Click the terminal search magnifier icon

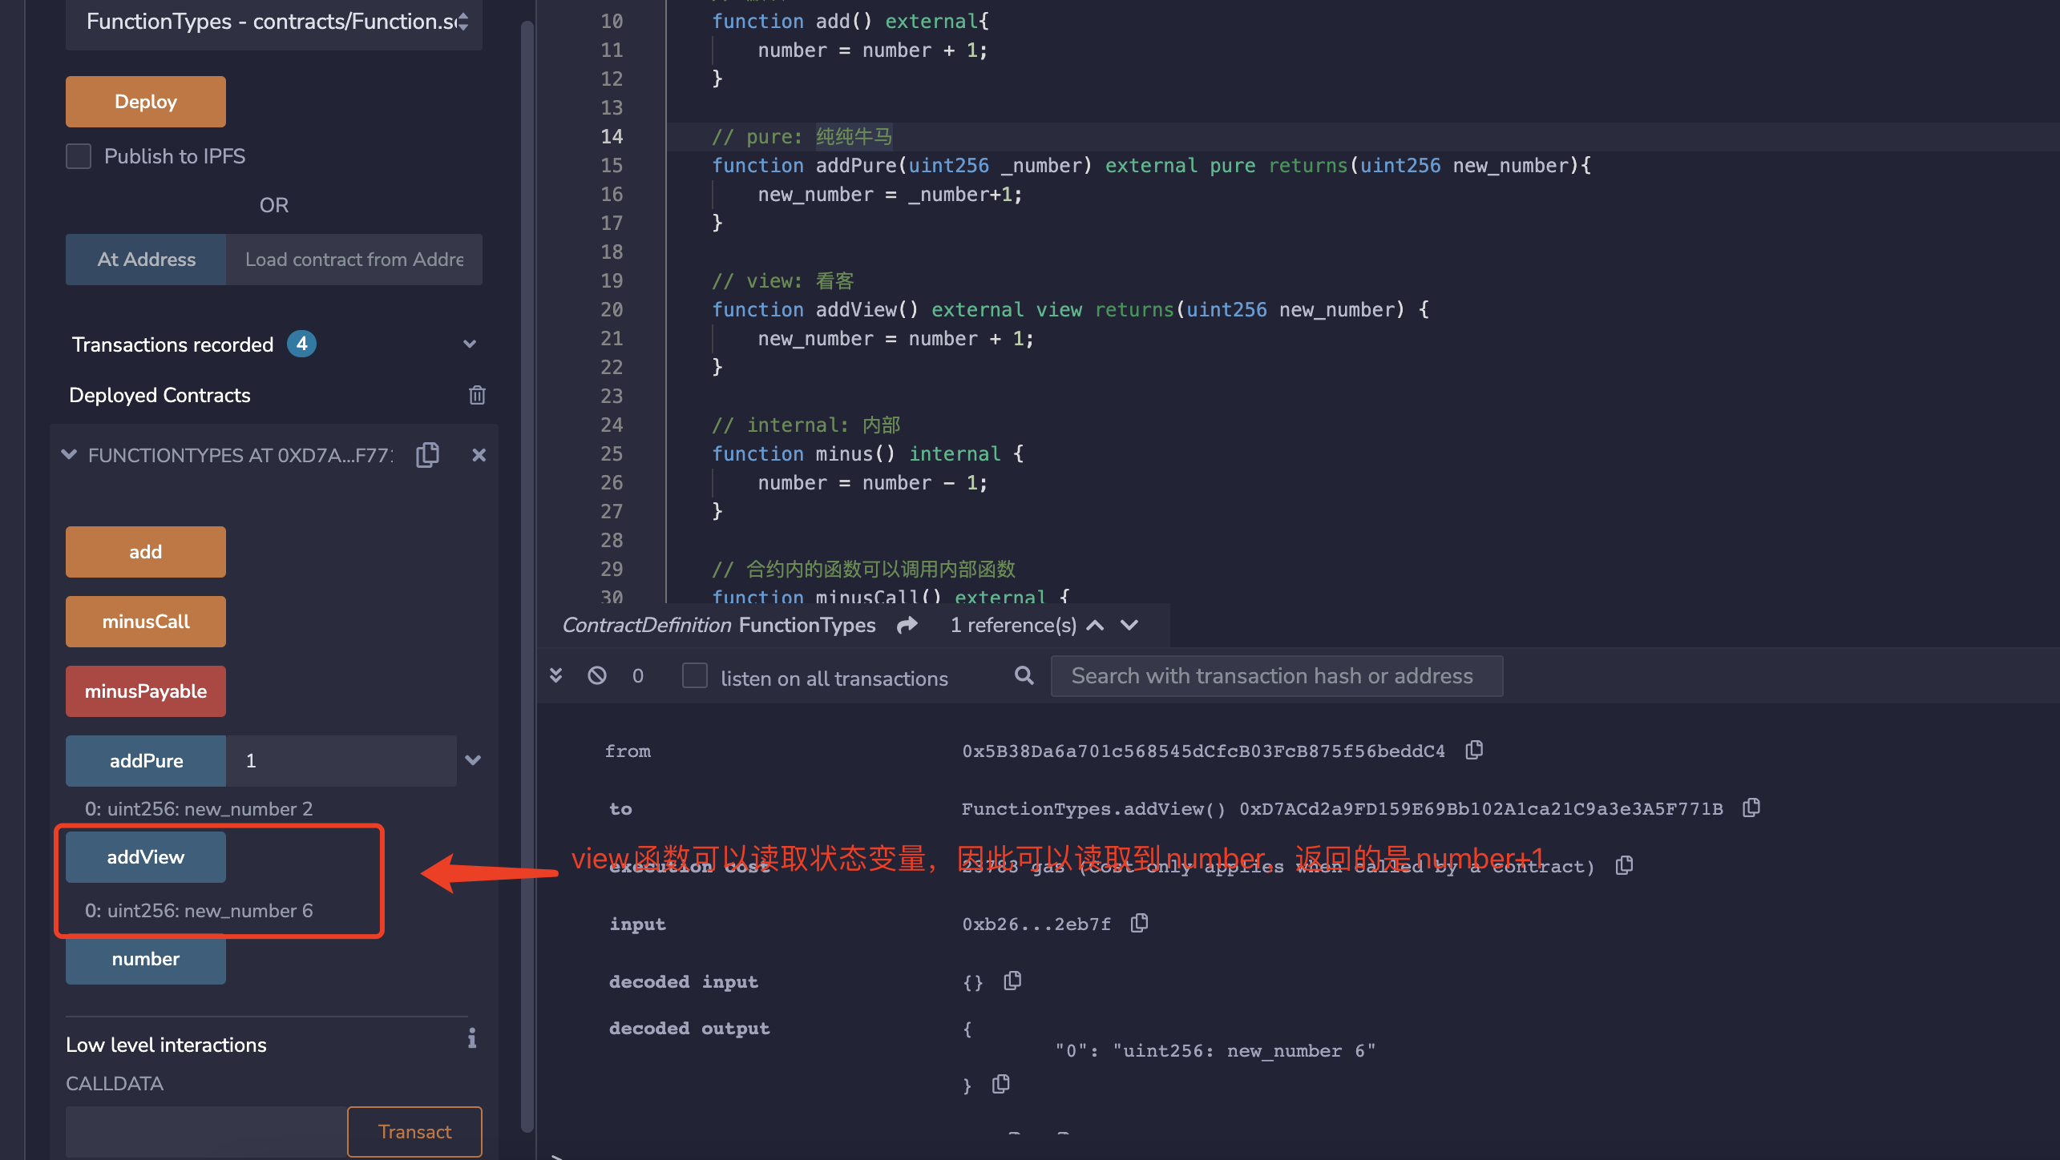point(1024,675)
